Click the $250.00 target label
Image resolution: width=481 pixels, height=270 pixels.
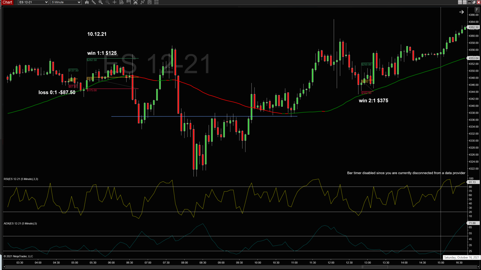[366, 64]
